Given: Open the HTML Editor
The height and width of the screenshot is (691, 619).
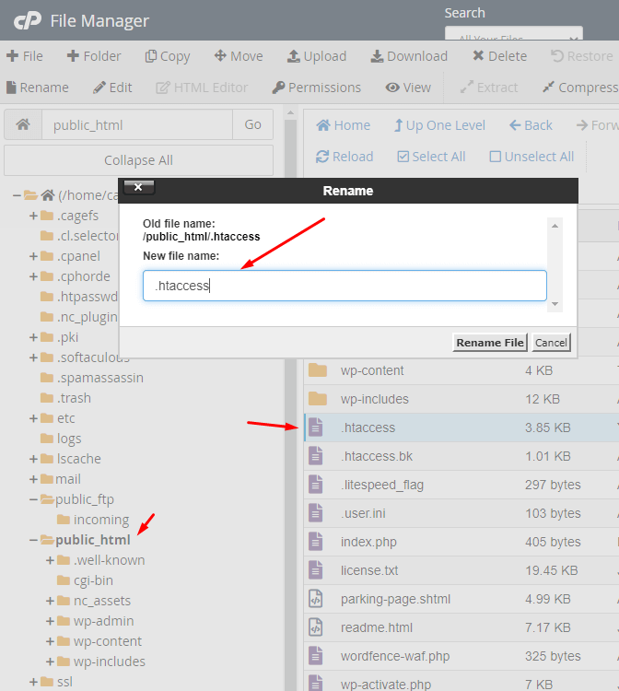Looking at the screenshot, I should pos(202,88).
